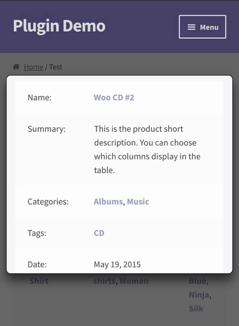This screenshot has height=326, width=239.
Task: Click the Home breadcrumb link
Action: (x=34, y=67)
